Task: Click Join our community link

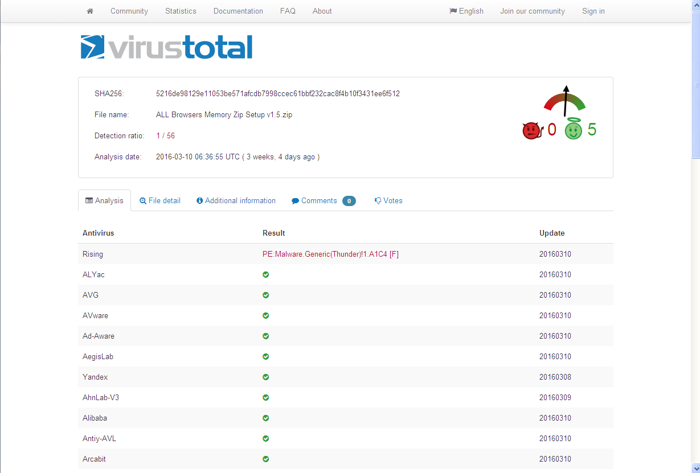Action: click(x=533, y=11)
